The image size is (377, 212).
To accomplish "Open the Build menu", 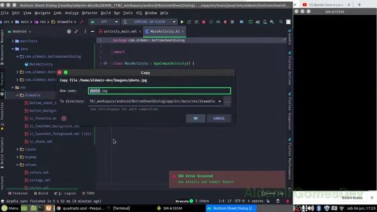I will (x=105, y=13).
